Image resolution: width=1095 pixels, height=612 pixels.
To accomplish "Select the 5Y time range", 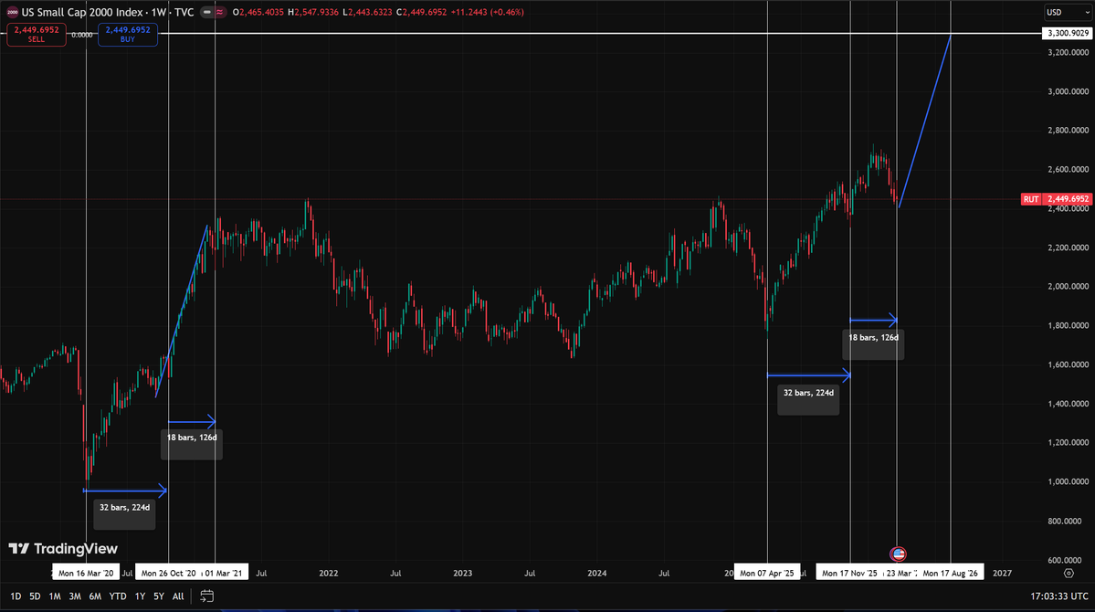I will click(x=159, y=596).
